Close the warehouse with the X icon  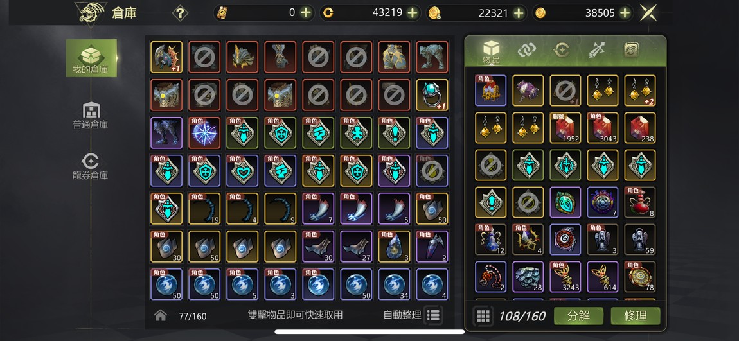pos(648,13)
